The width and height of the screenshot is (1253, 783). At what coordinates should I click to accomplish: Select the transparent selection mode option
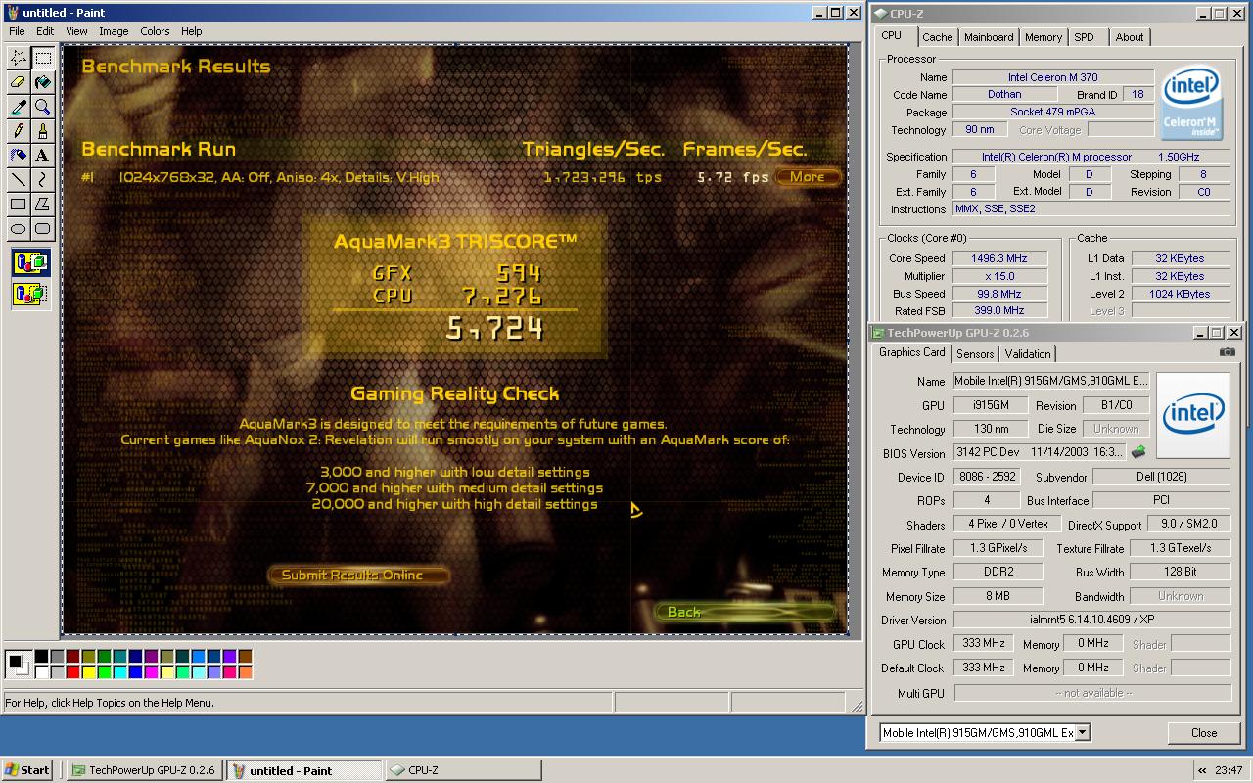tap(30, 293)
